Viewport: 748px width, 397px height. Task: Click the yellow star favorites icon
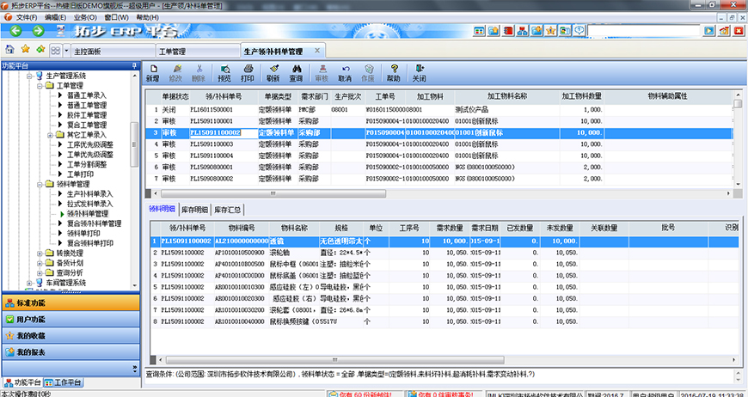pyautogui.click(x=25, y=51)
